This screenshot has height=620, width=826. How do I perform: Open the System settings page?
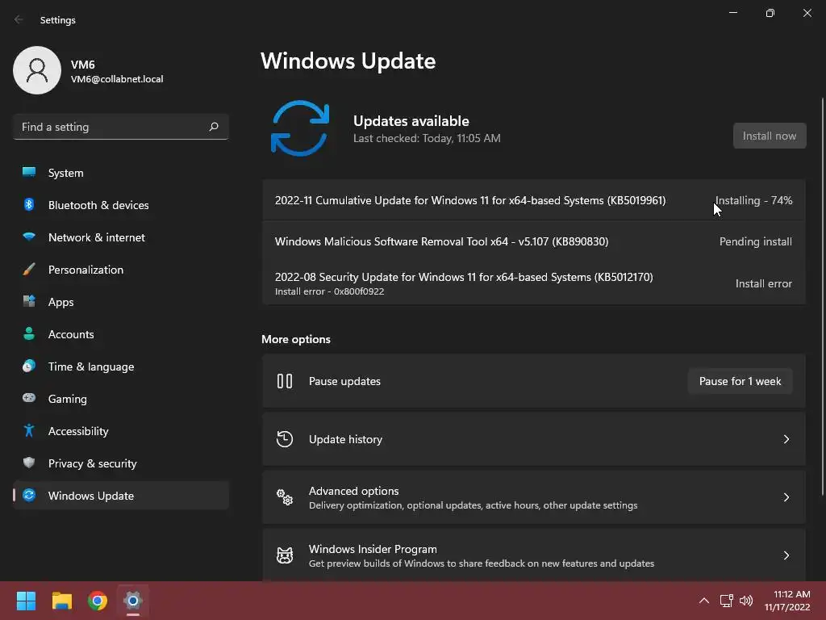click(x=121, y=173)
